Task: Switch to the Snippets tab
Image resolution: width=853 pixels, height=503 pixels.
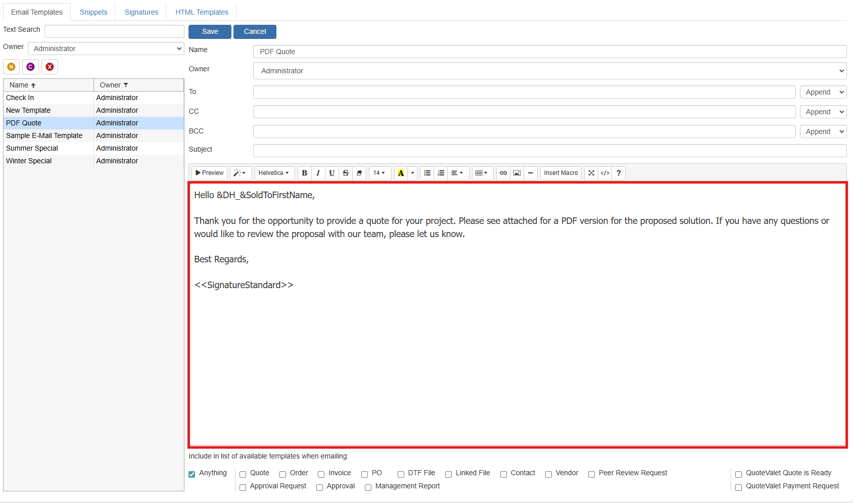Action: coord(93,12)
